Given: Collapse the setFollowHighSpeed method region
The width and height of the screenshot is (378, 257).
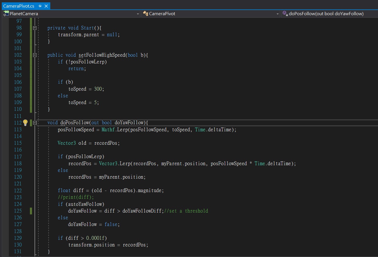Looking at the screenshot, I should 35,55.
